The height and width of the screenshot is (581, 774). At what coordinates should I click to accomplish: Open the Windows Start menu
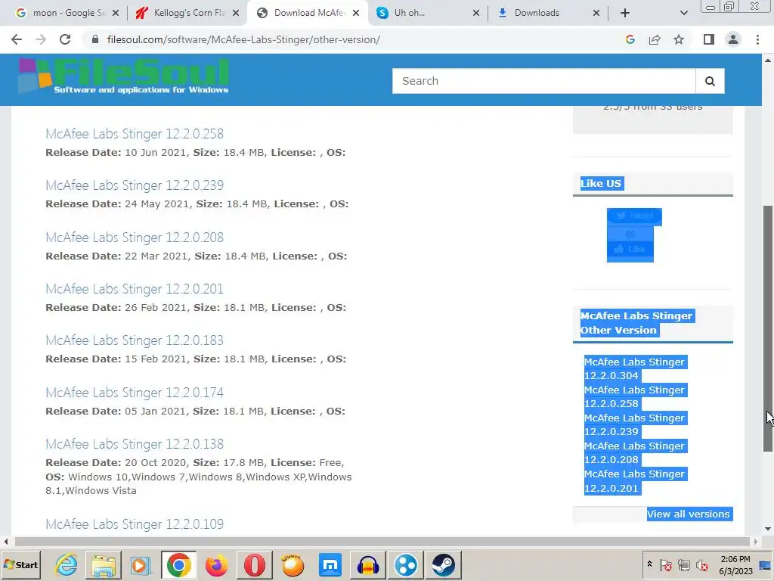pos(20,564)
